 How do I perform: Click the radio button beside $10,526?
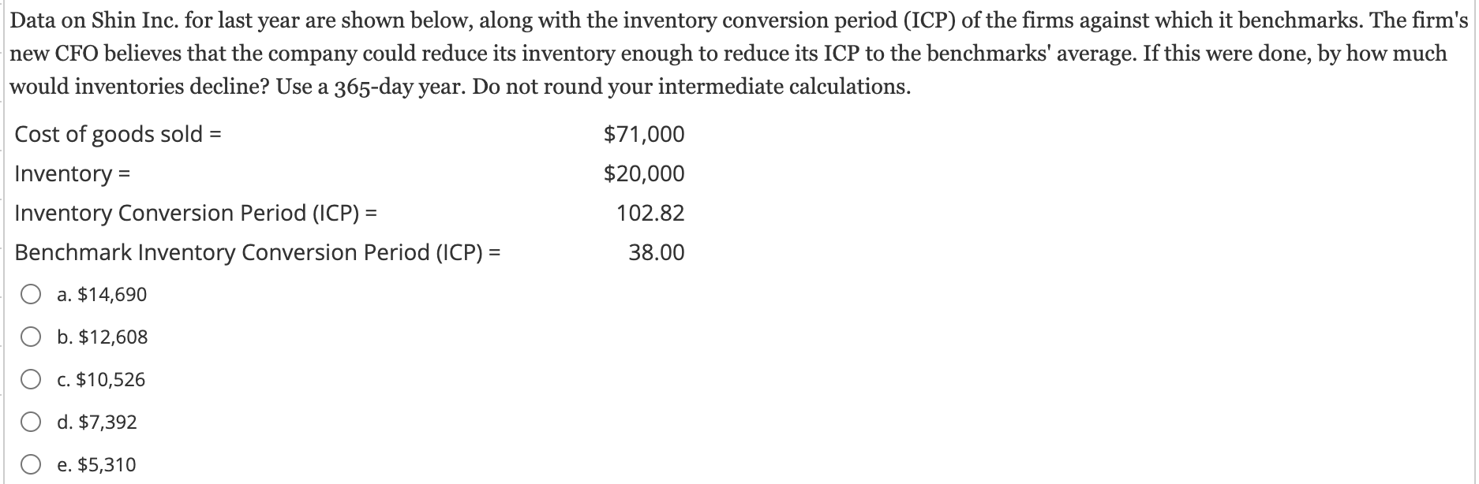[31, 379]
